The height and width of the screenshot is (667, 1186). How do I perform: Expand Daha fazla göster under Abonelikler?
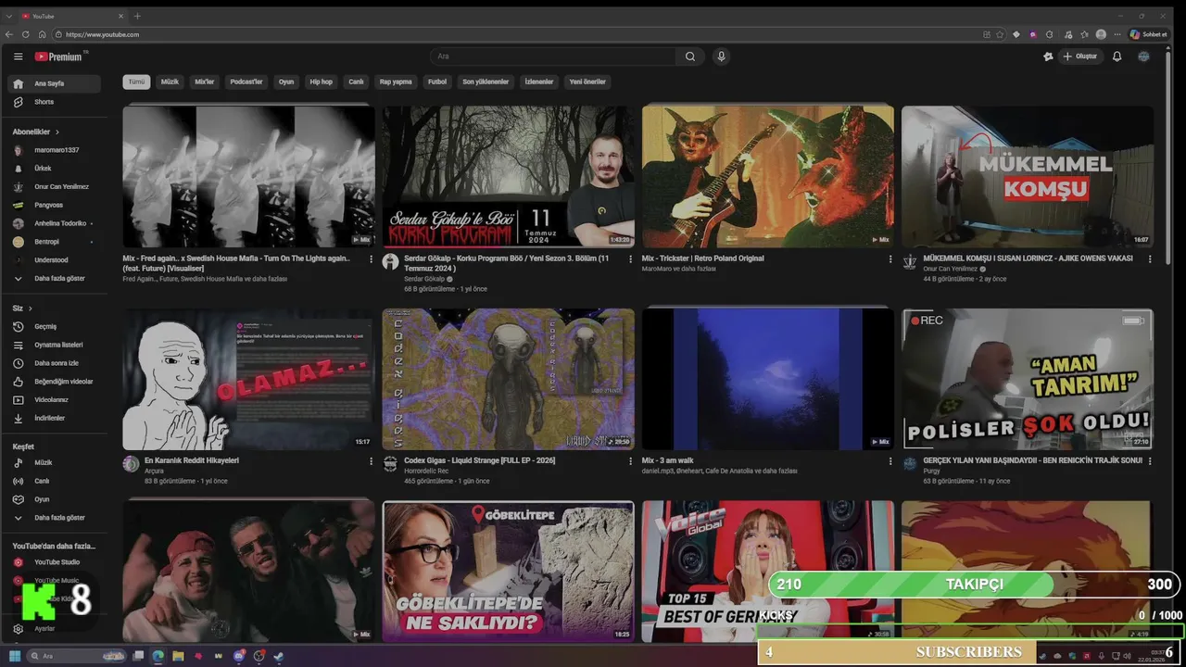click(52, 278)
